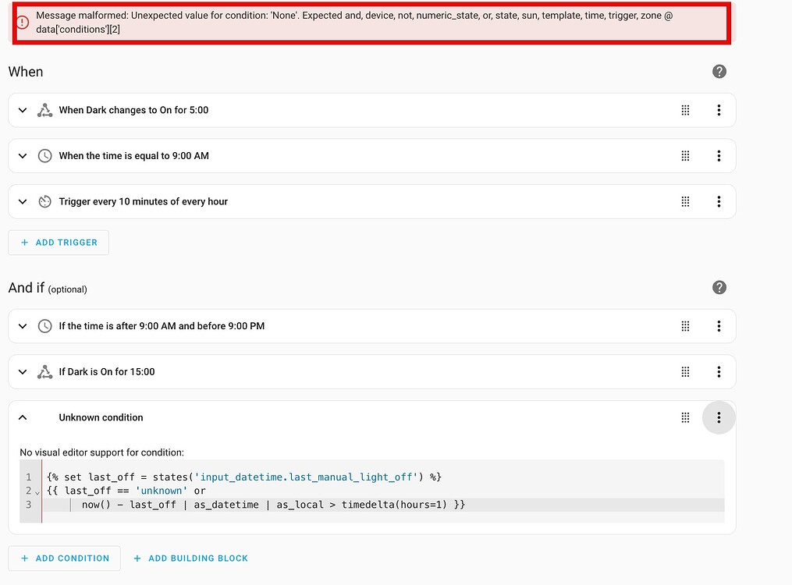Viewport: 792px width, 585px height.
Task: Expand the If Dark is On condition
Action: 23,372
